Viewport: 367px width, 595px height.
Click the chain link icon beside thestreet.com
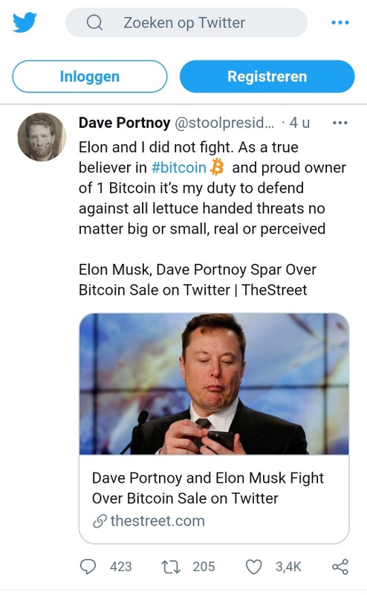100,521
